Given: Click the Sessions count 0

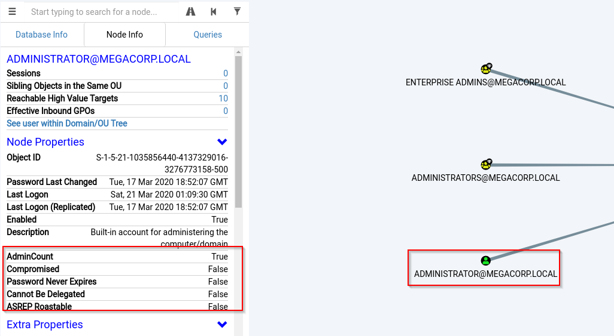Looking at the screenshot, I should coord(226,73).
